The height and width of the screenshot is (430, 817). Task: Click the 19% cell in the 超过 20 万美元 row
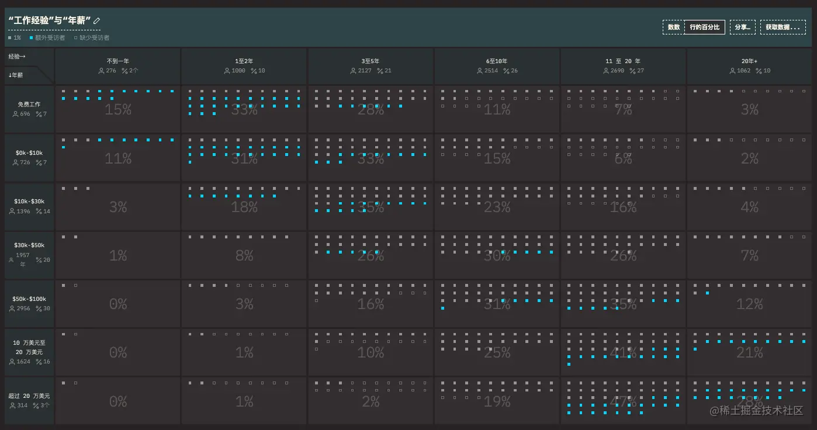(x=497, y=401)
